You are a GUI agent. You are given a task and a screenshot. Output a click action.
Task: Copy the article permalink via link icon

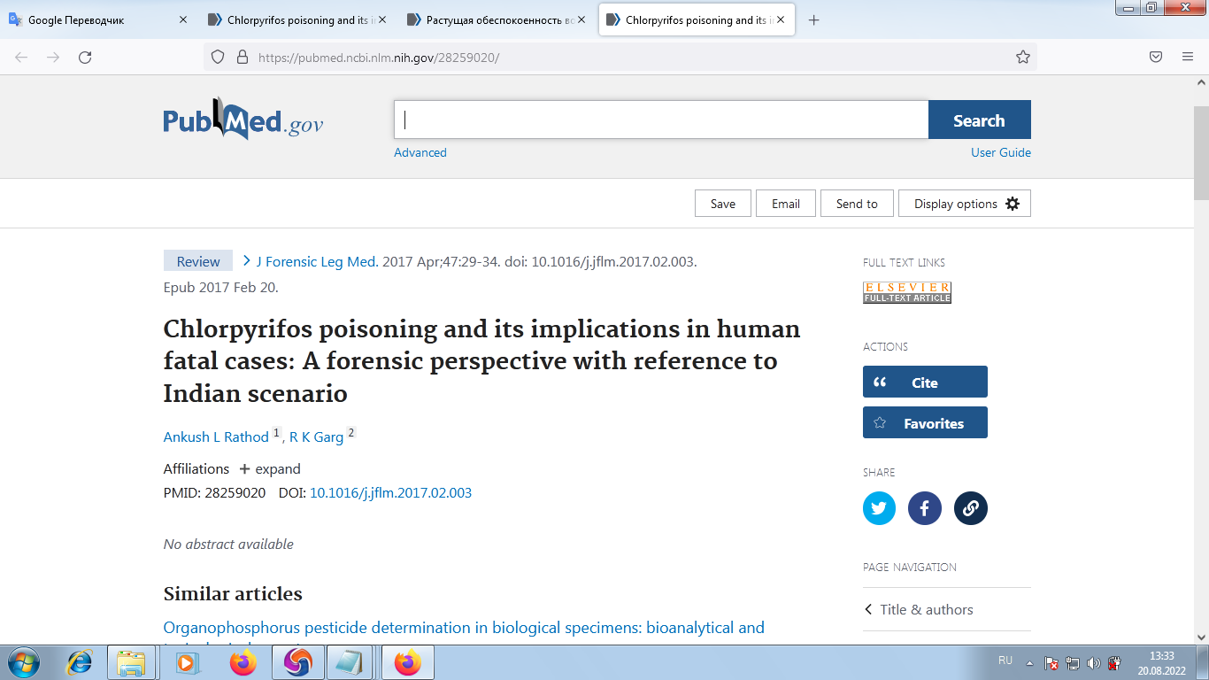click(x=970, y=508)
